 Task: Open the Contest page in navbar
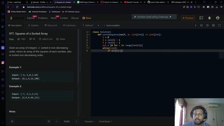[64, 18]
